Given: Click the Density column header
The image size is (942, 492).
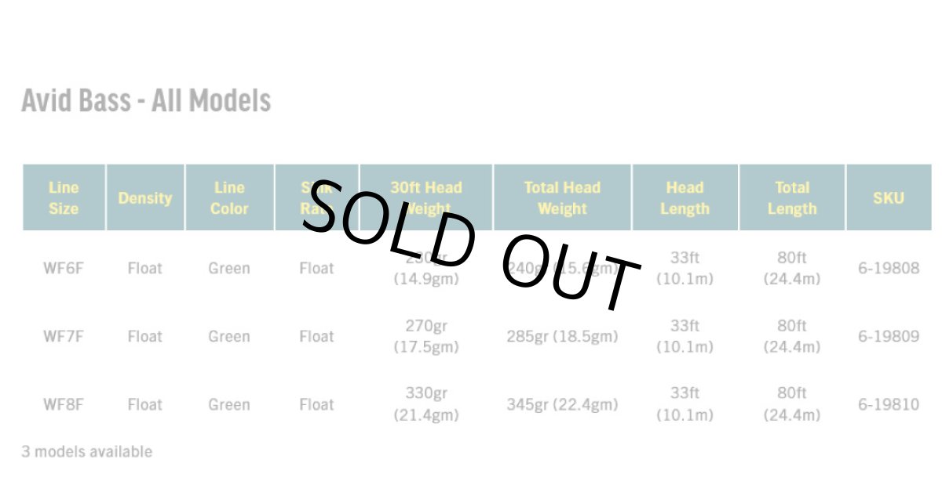Looking at the screenshot, I should point(145,198).
